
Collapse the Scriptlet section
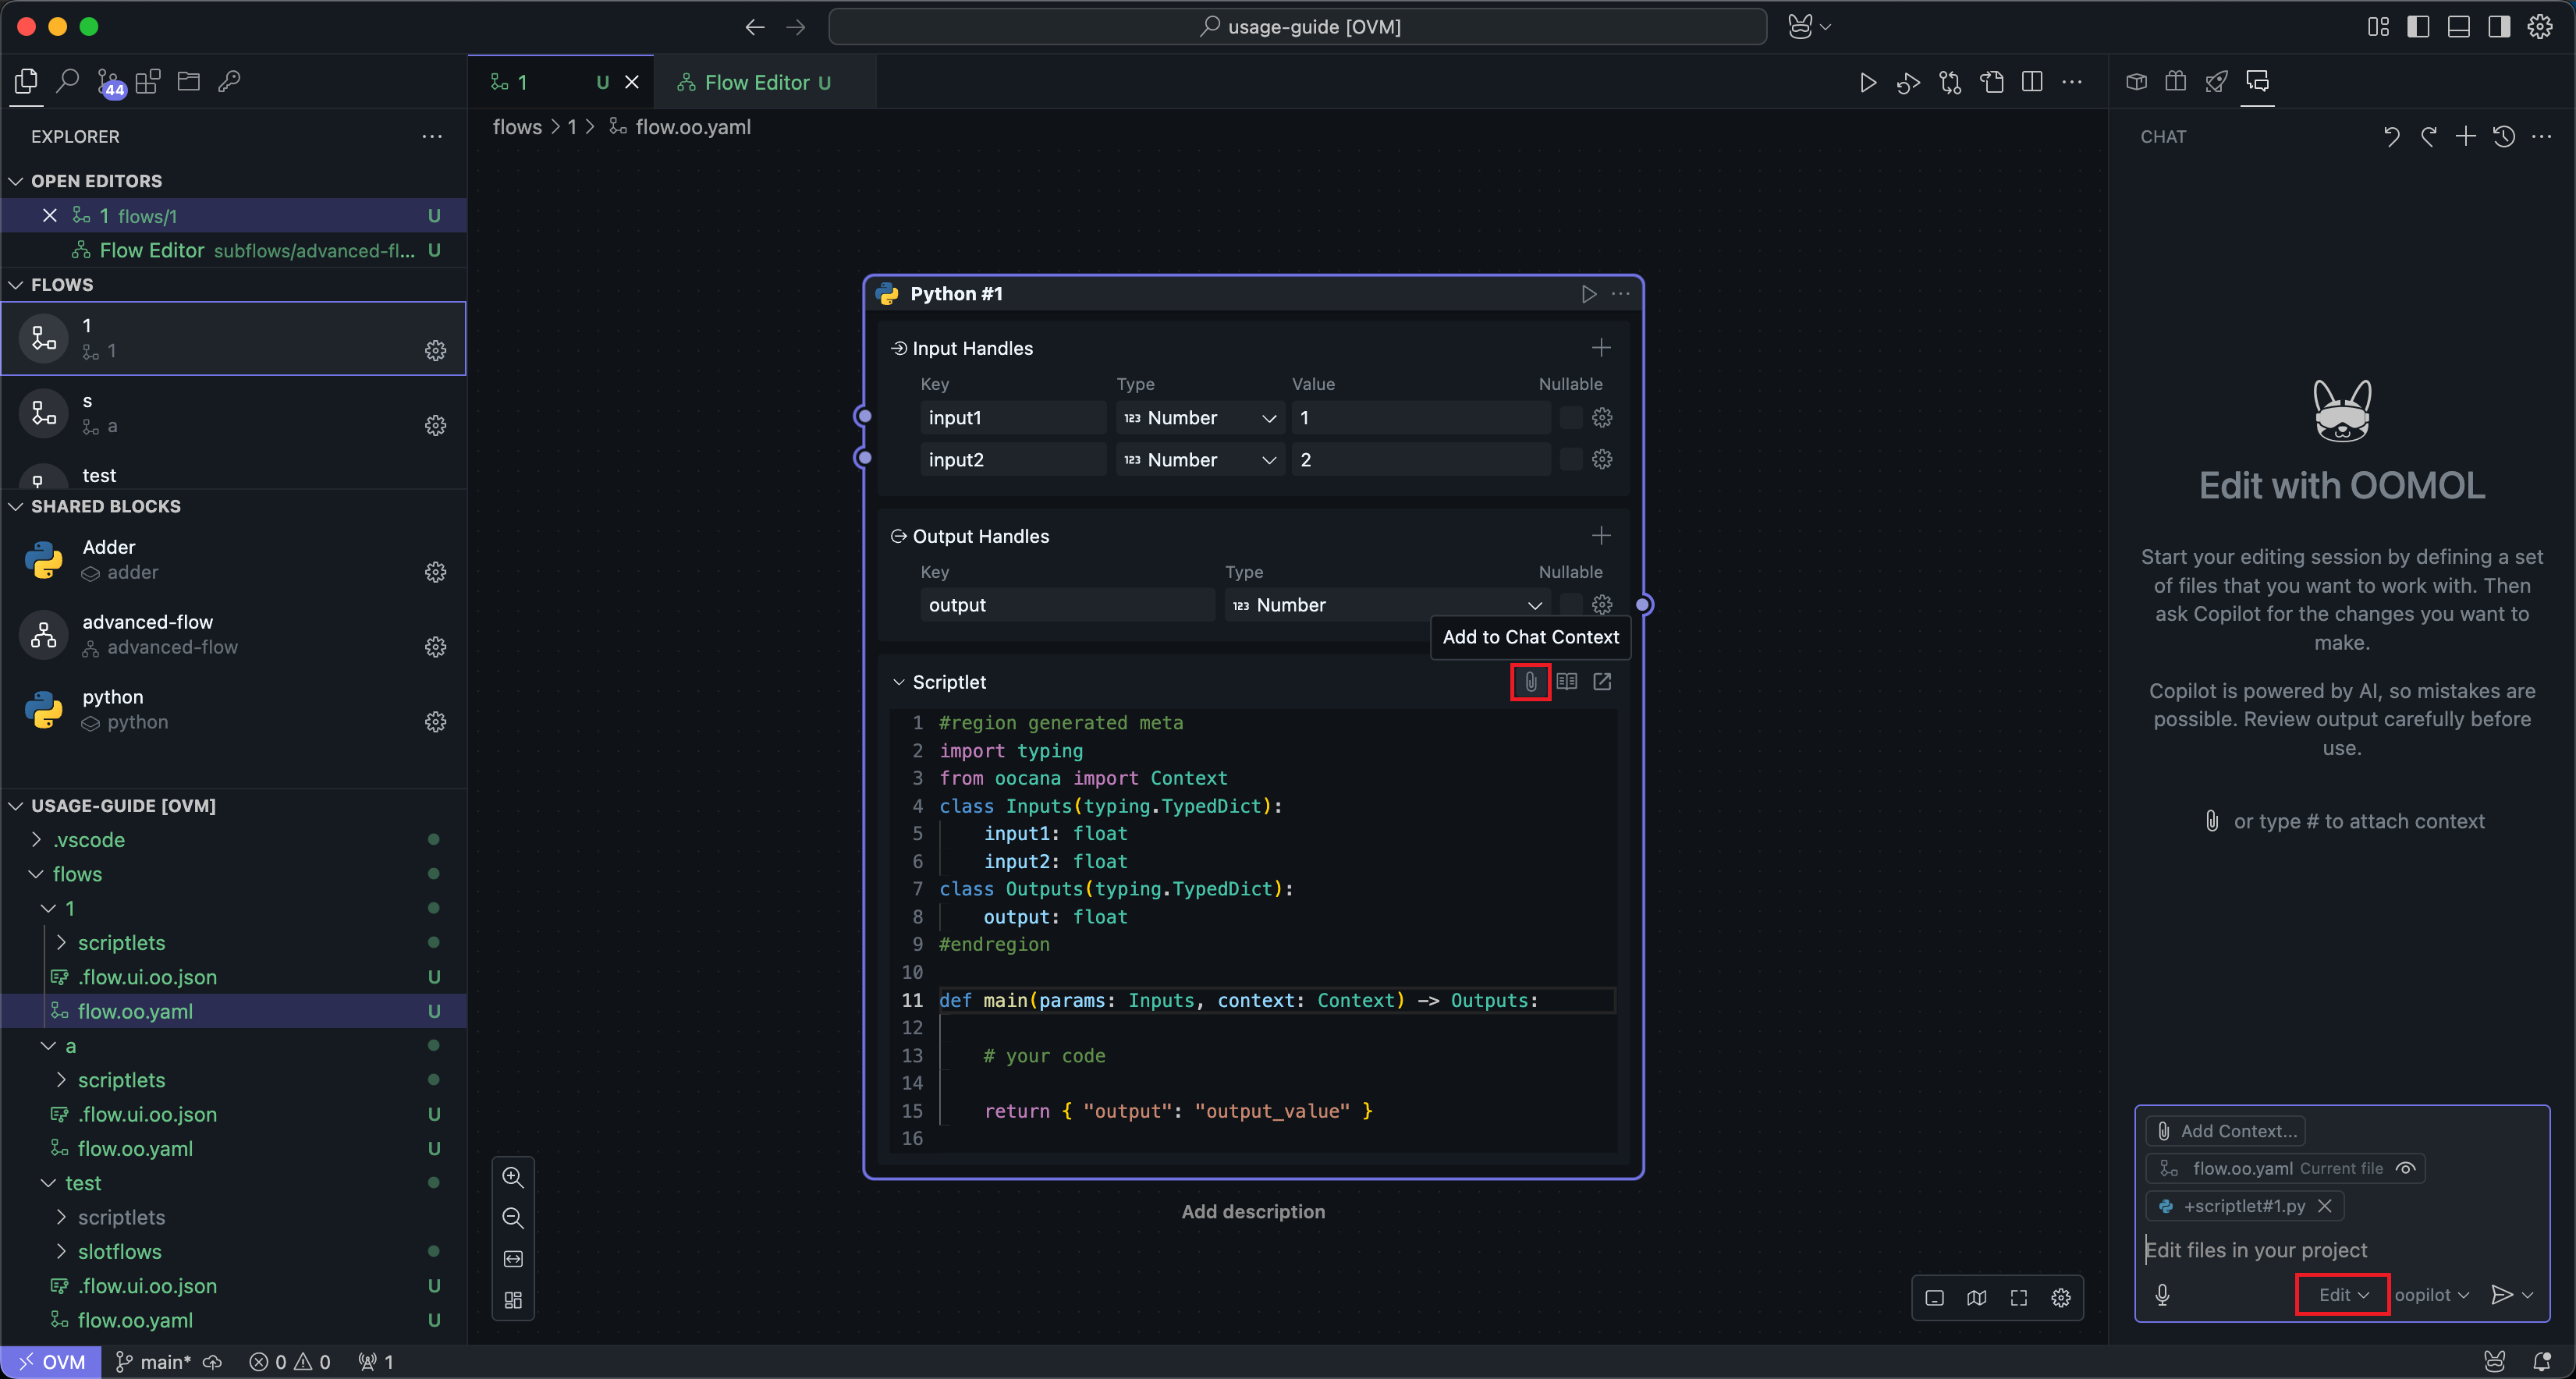tap(898, 682)
